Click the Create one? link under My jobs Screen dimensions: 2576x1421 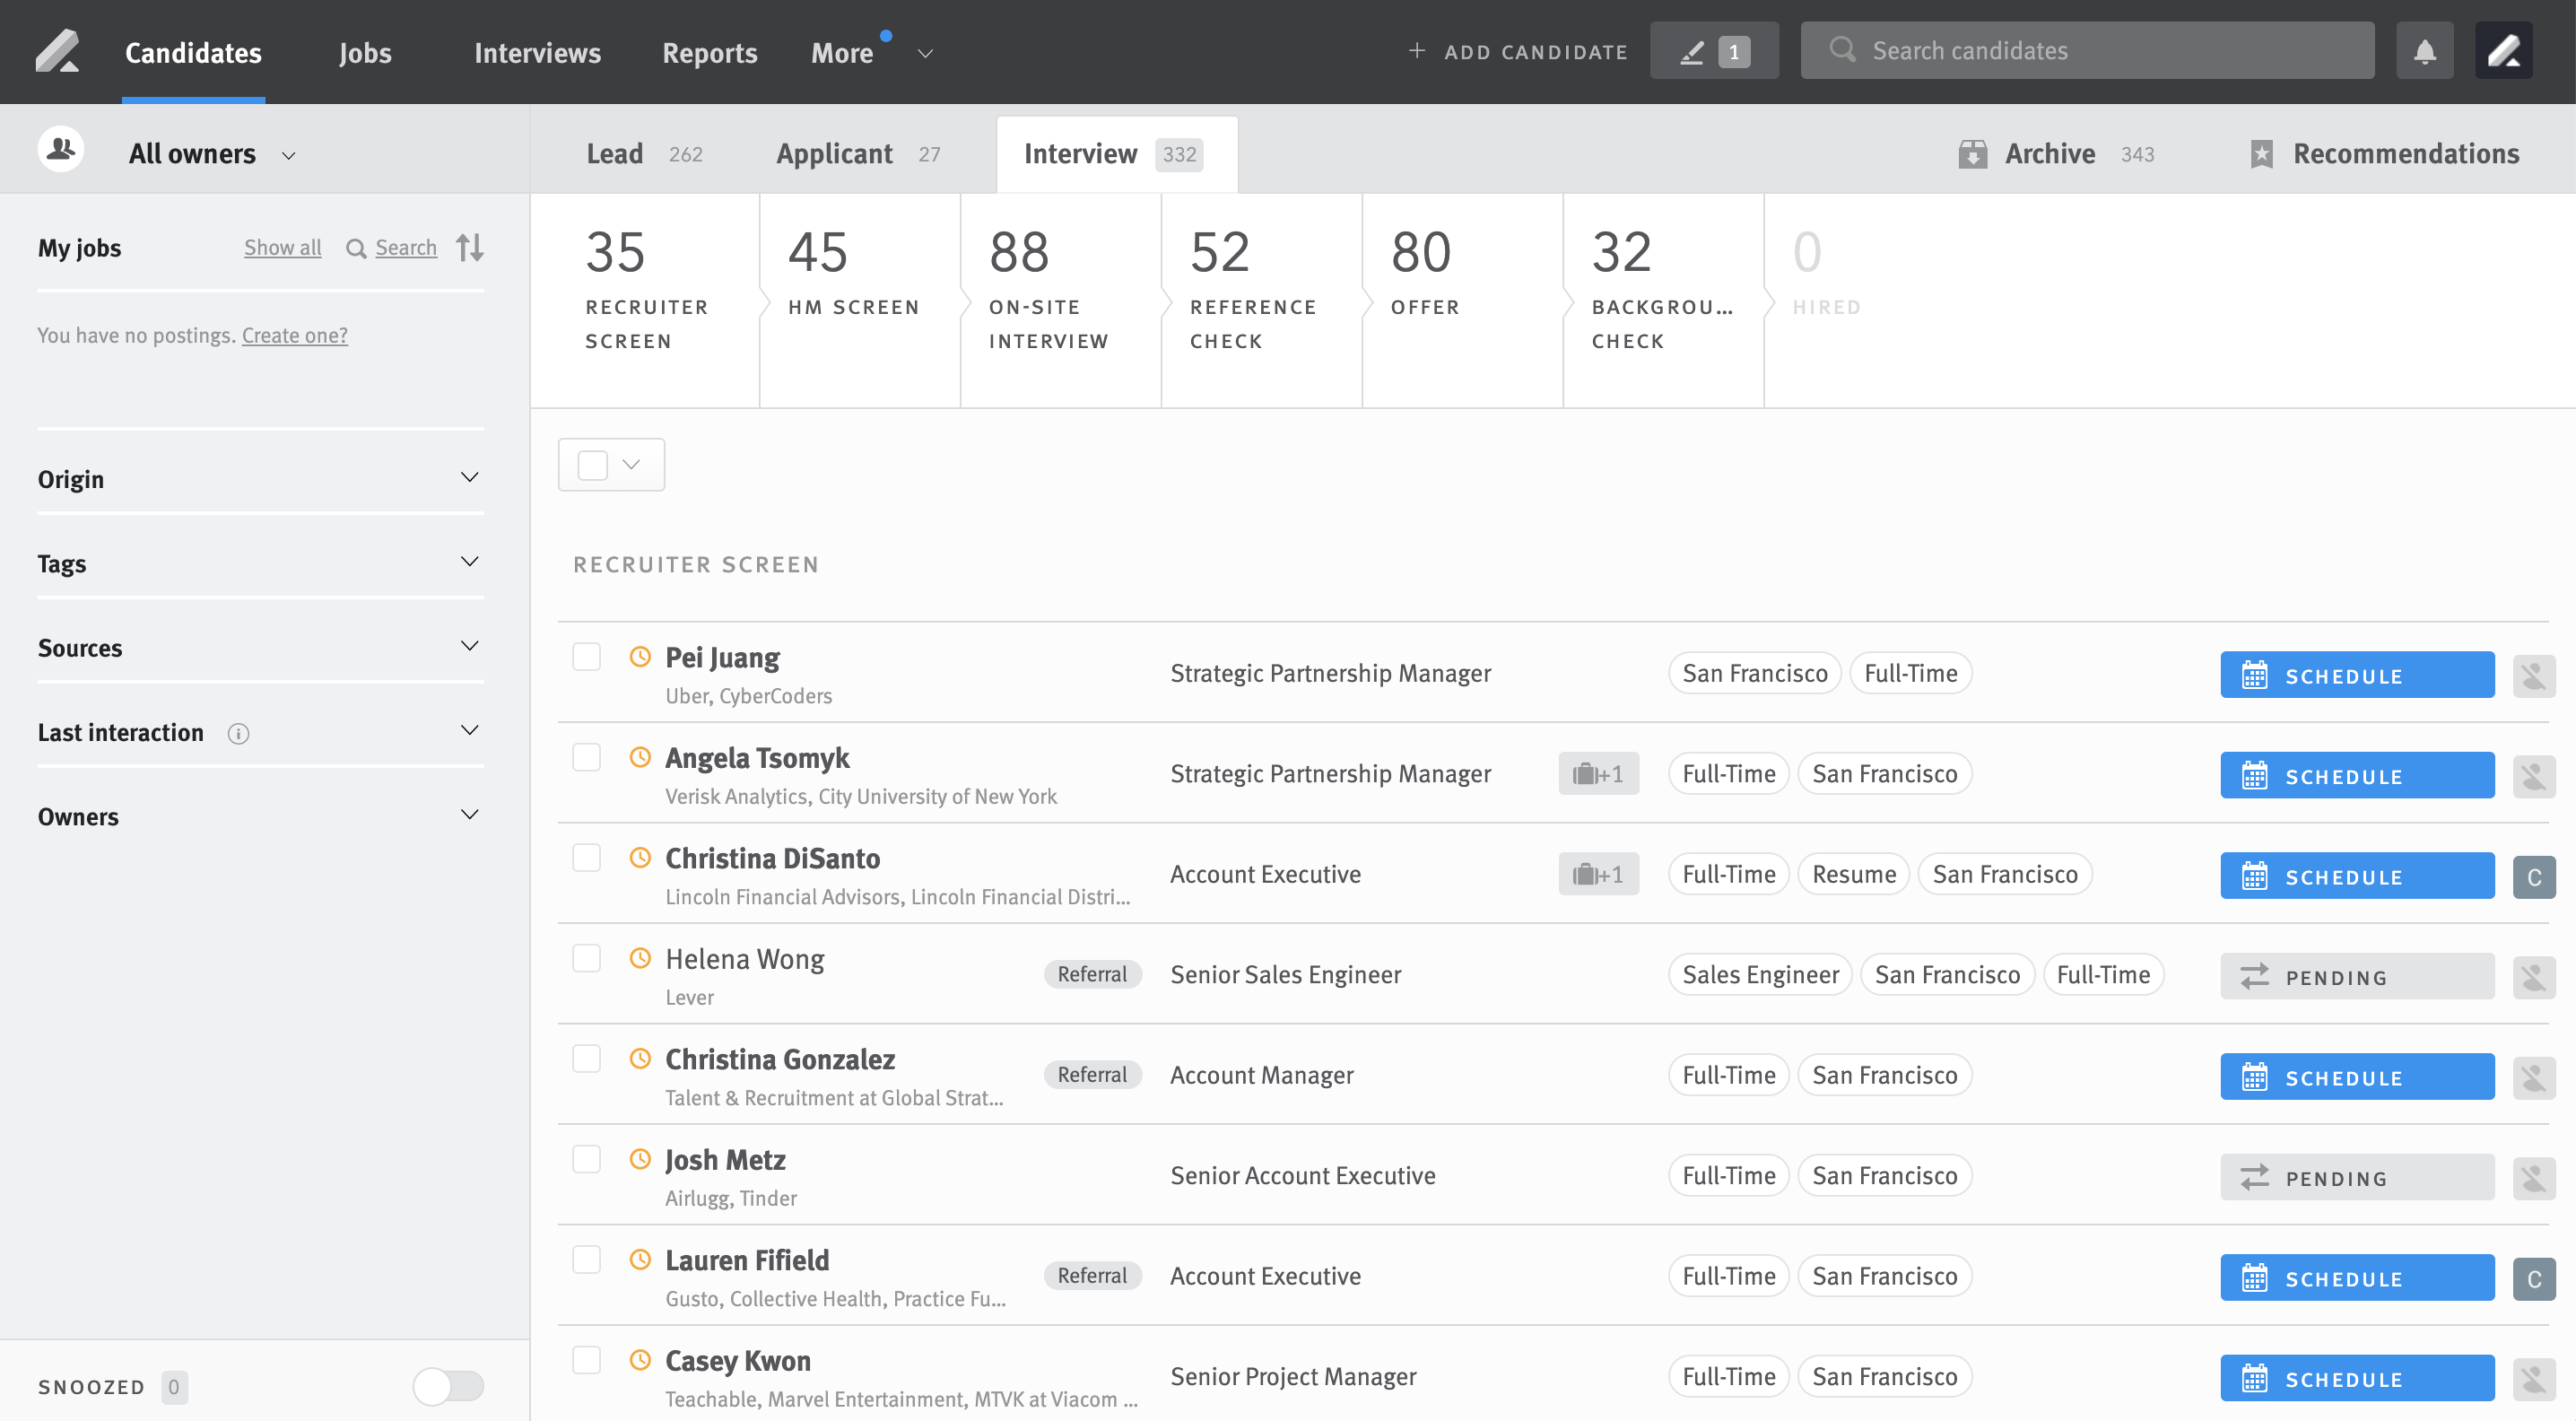pos(294,335)
